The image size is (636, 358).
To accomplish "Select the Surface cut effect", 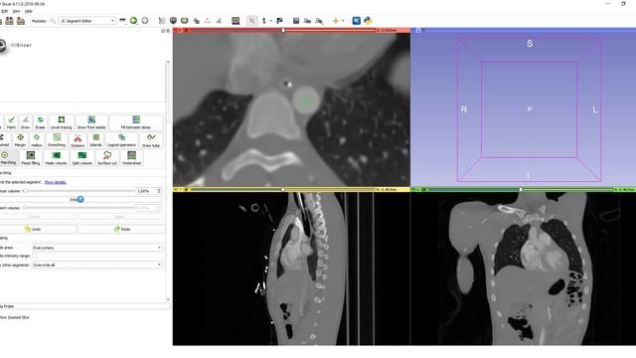I will [107, 158].
